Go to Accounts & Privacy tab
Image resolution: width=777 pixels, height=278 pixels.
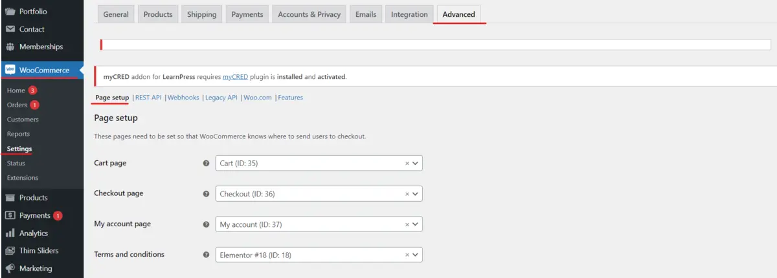click(x=310, y=14)
